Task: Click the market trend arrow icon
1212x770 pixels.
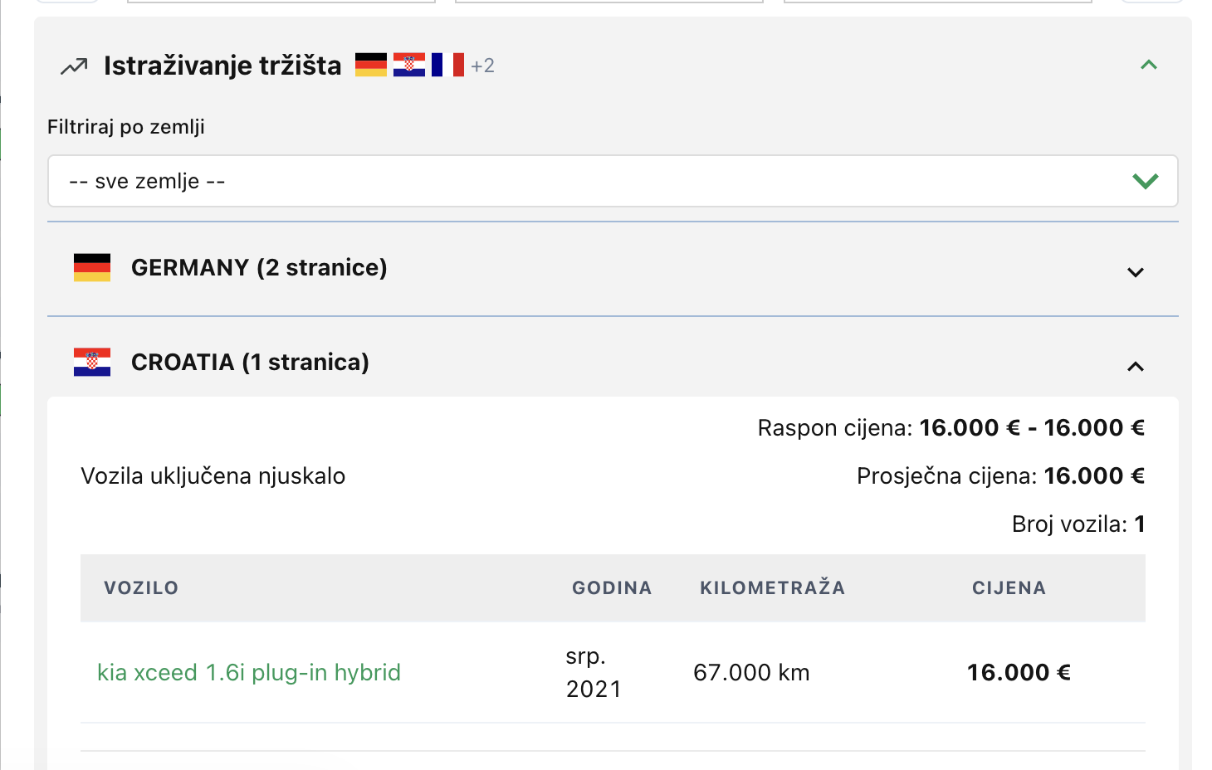Action: [x=74, y=66]
